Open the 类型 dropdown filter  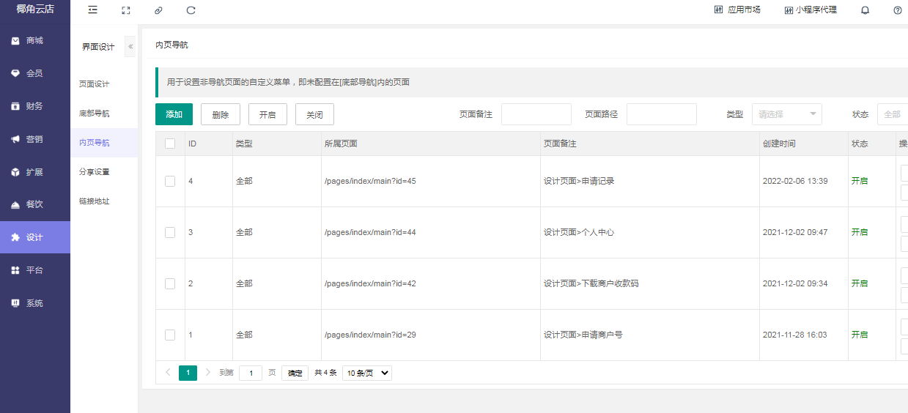[786, 114]
